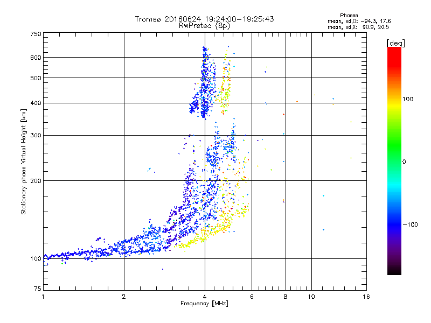
Task: Click the x-axis tick label '10'
Action: pos(311,297)
